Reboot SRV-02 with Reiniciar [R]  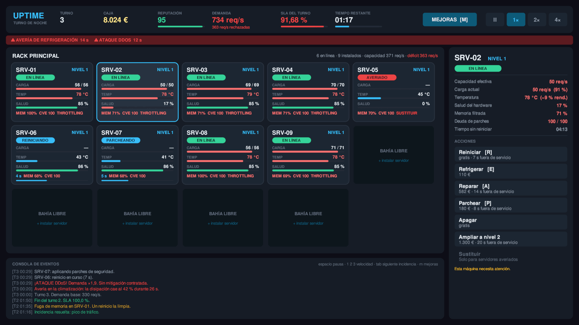tap(511, 155)
